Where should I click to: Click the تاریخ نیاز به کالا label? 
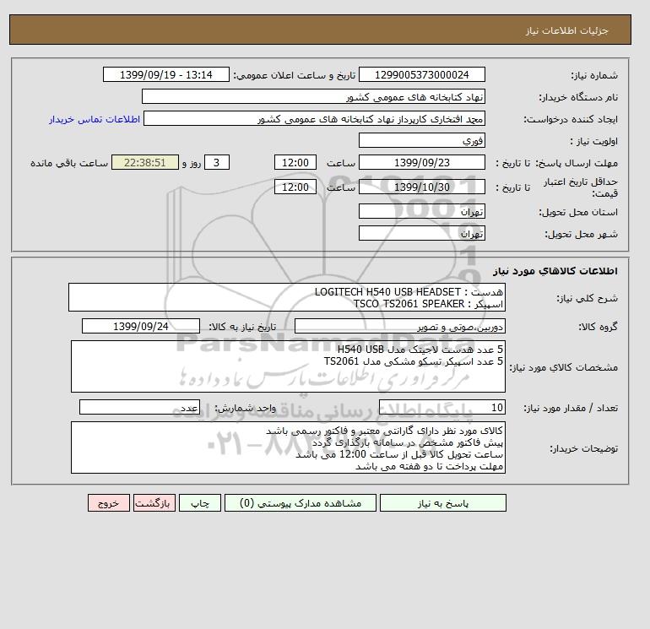point(242,327)
